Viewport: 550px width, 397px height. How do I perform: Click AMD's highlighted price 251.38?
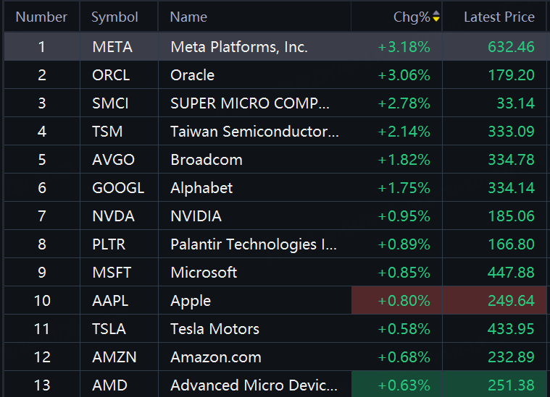tap(511, 385)
